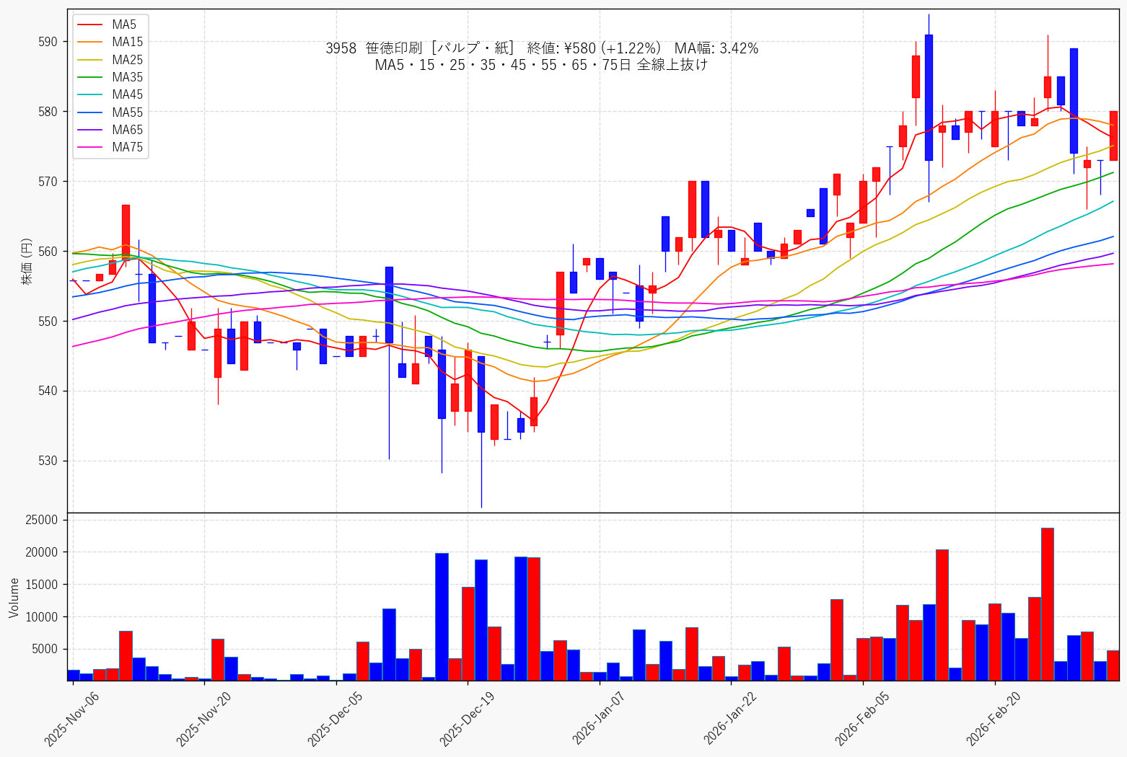Image resolution: width=1127 pixels, height=757 pixels.
Task: Click the 590 price axis label
Action: tap(48, 42)
